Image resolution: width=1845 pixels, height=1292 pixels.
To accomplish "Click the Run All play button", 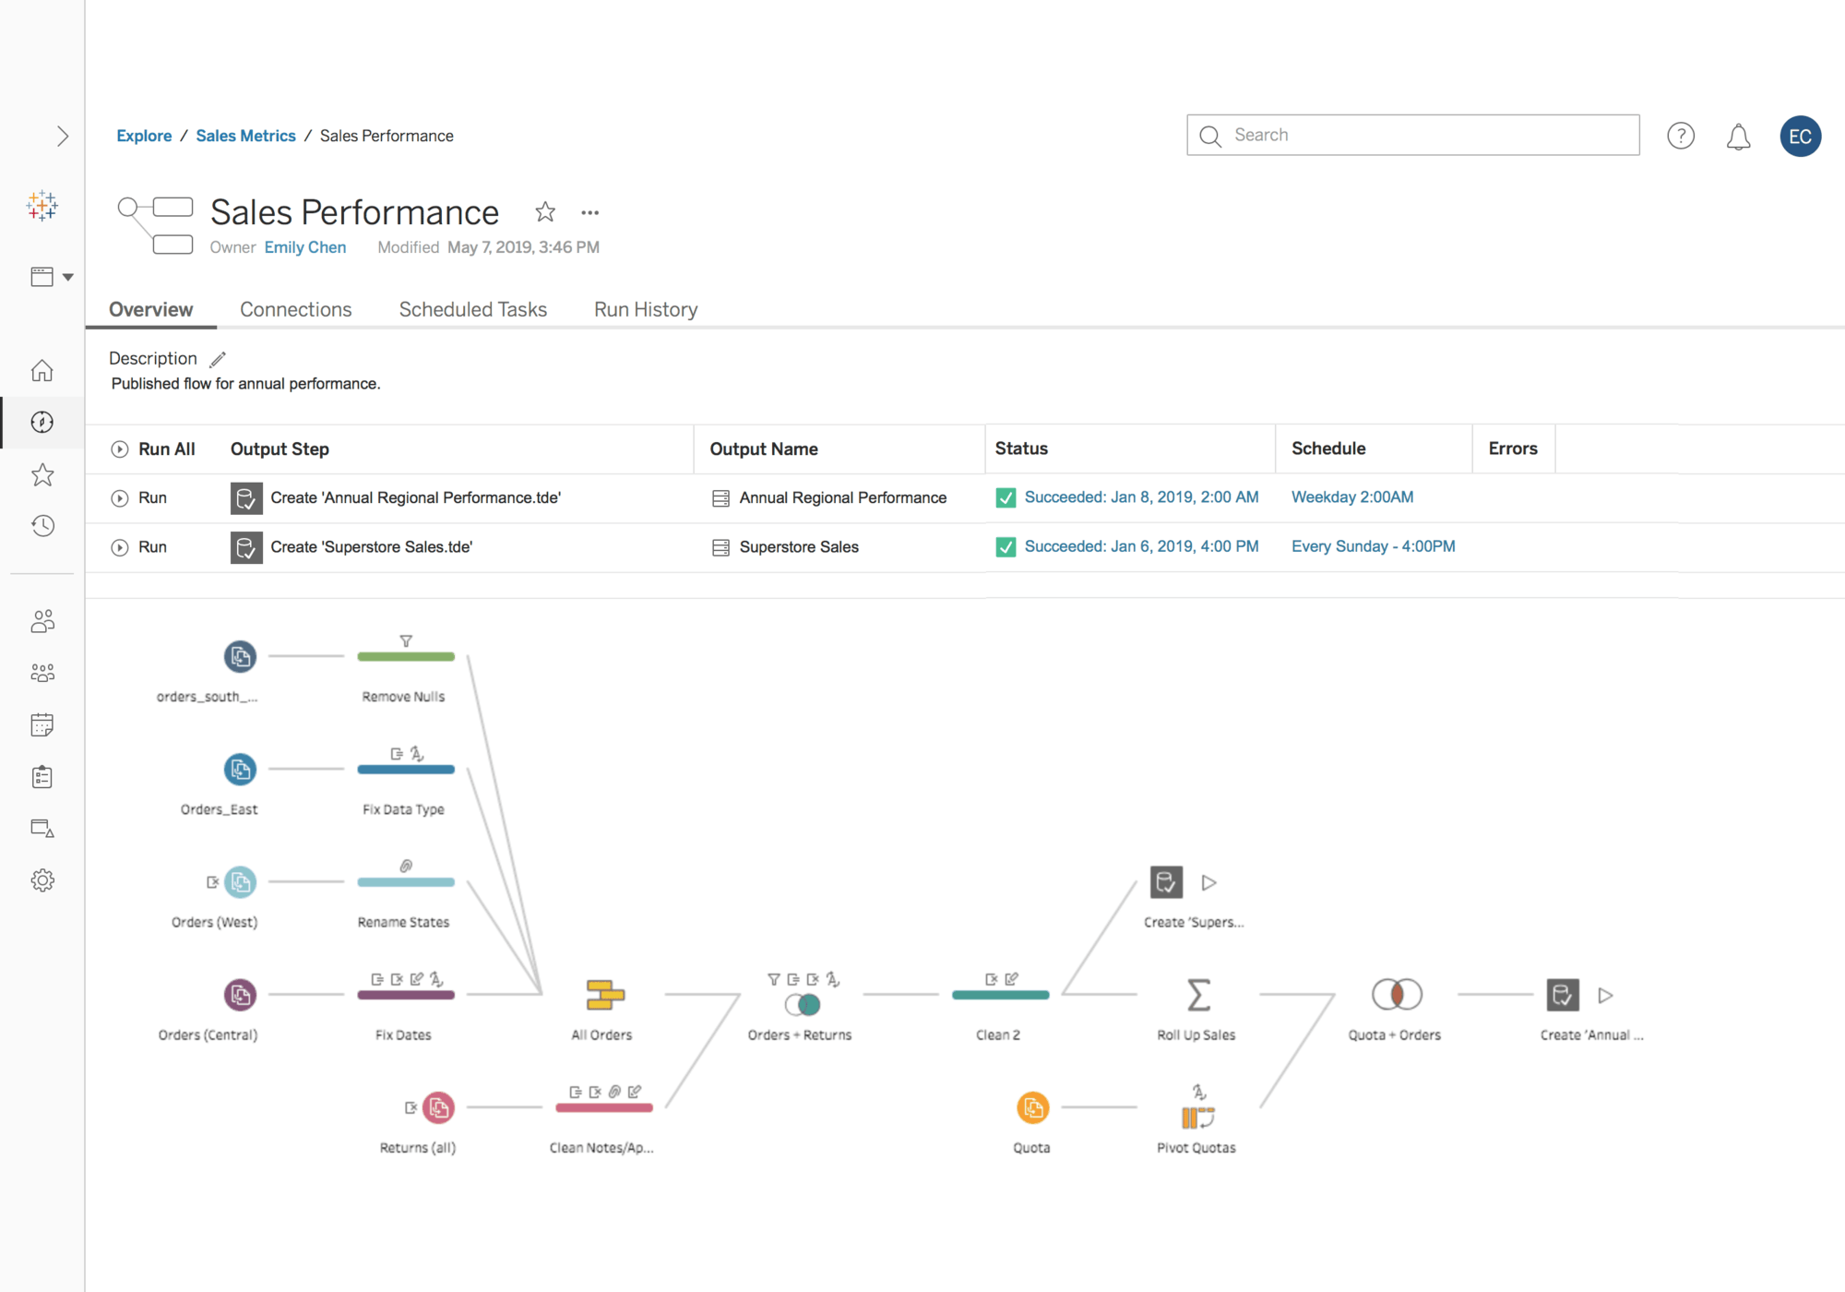I will [120, 449].
